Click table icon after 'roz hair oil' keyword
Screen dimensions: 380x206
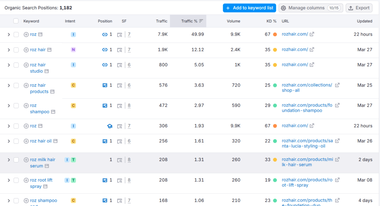click(56, 141)
